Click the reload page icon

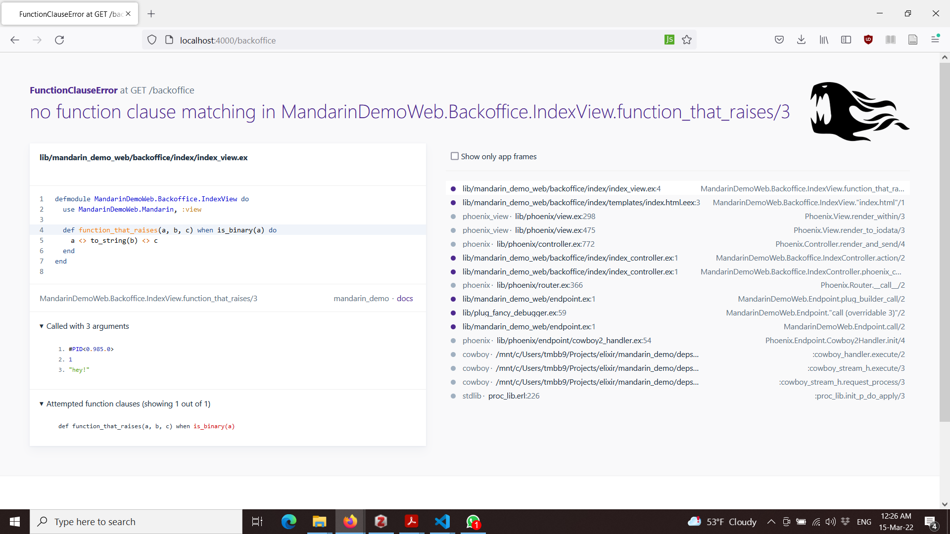pyautogui.click(x=59, y=40)
